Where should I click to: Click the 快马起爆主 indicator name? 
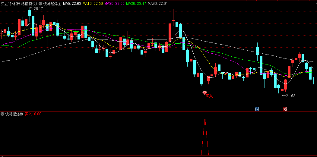[52, 3]
